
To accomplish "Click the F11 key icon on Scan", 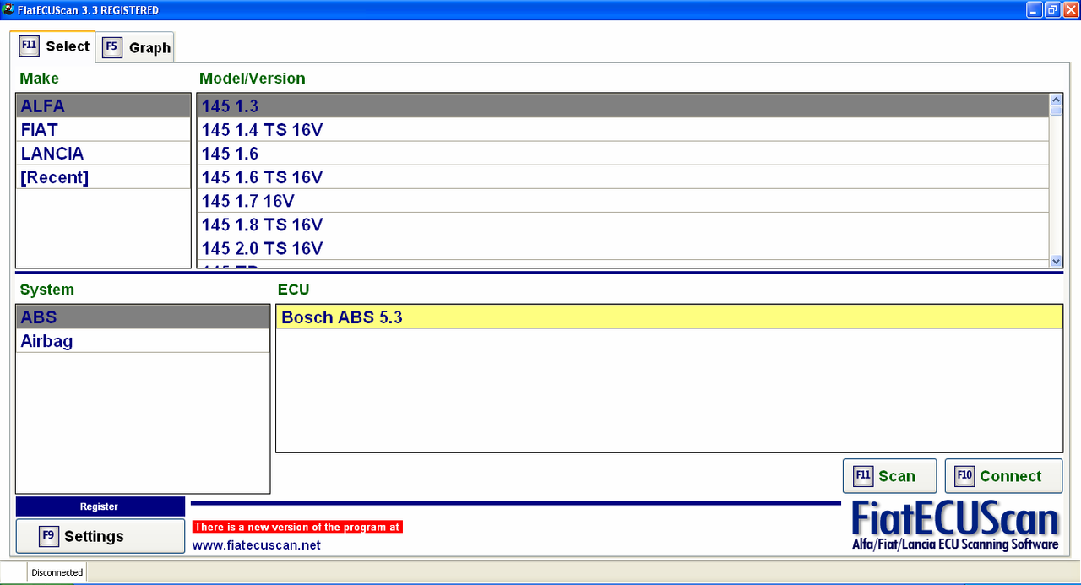I will [863, 475].
